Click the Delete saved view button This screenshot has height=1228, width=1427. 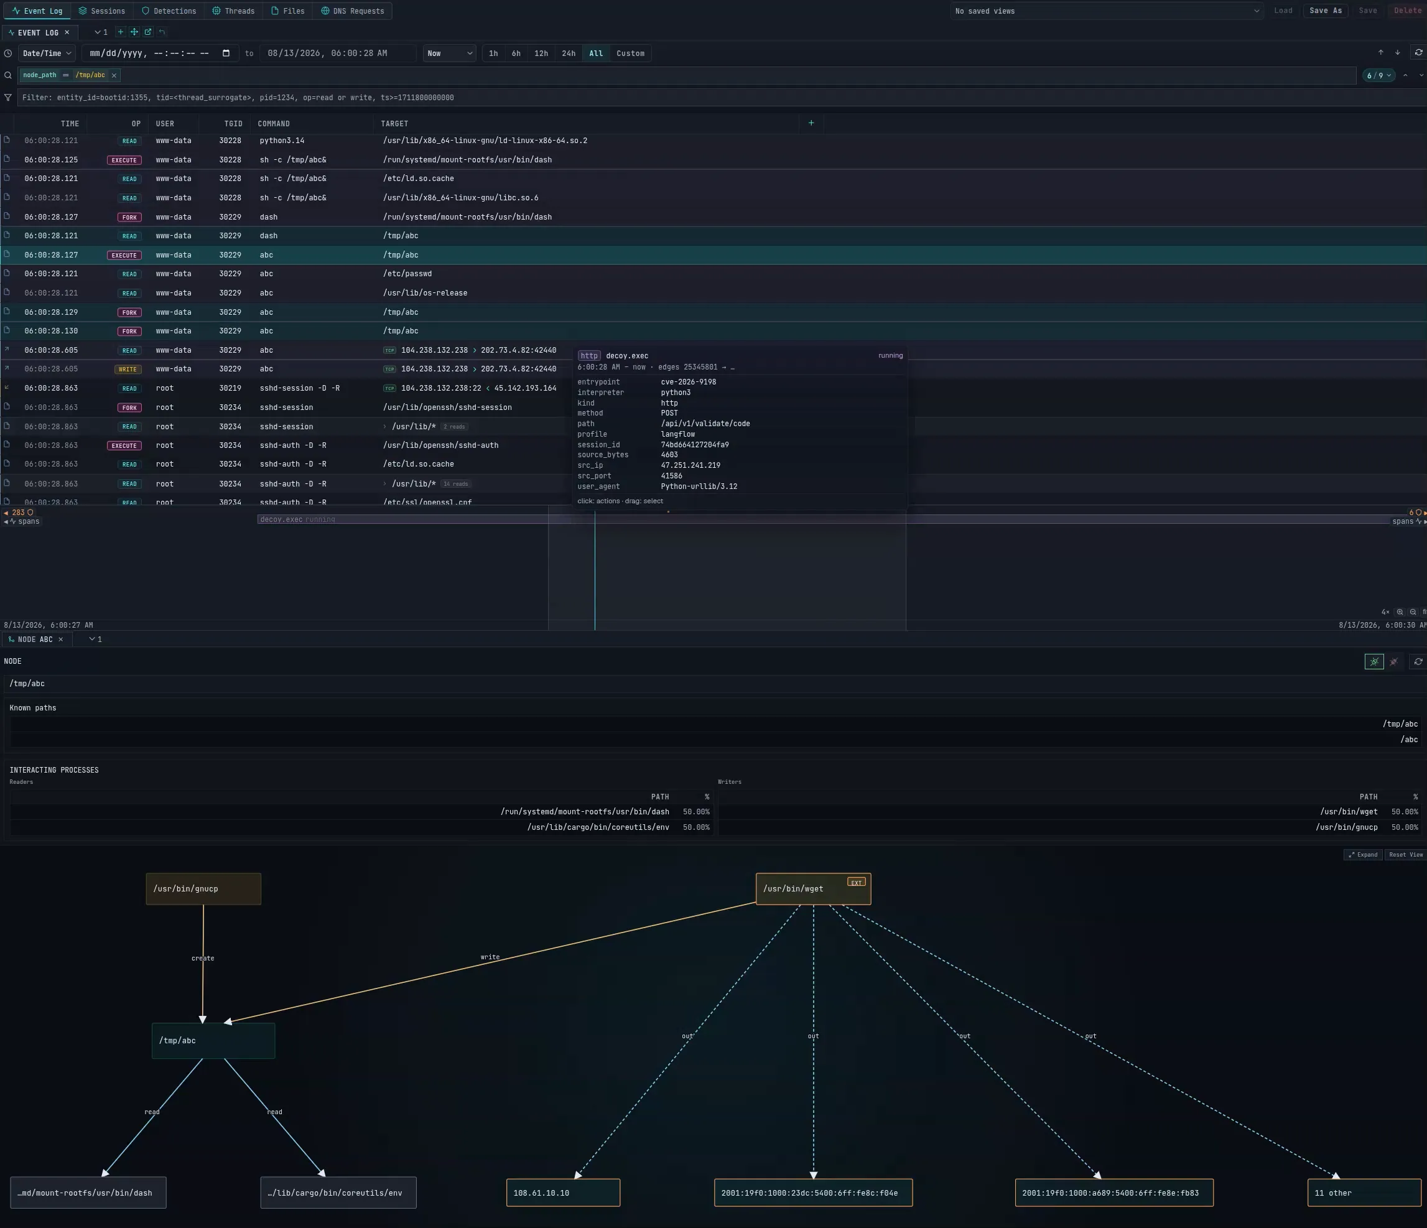[x=1407, y=11]
